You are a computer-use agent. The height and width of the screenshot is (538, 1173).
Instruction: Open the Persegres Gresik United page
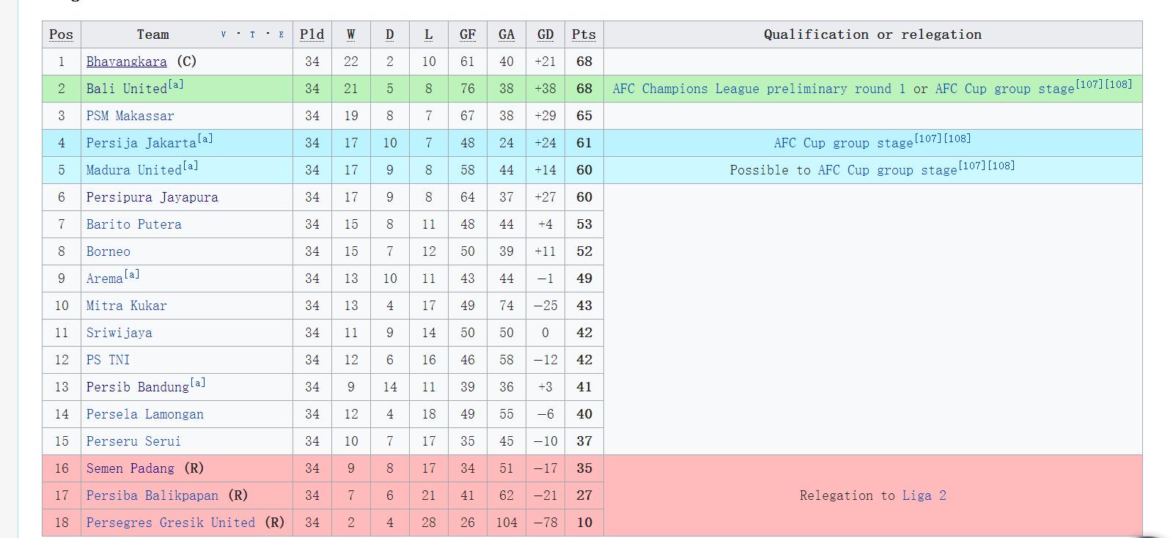point(170,523)
